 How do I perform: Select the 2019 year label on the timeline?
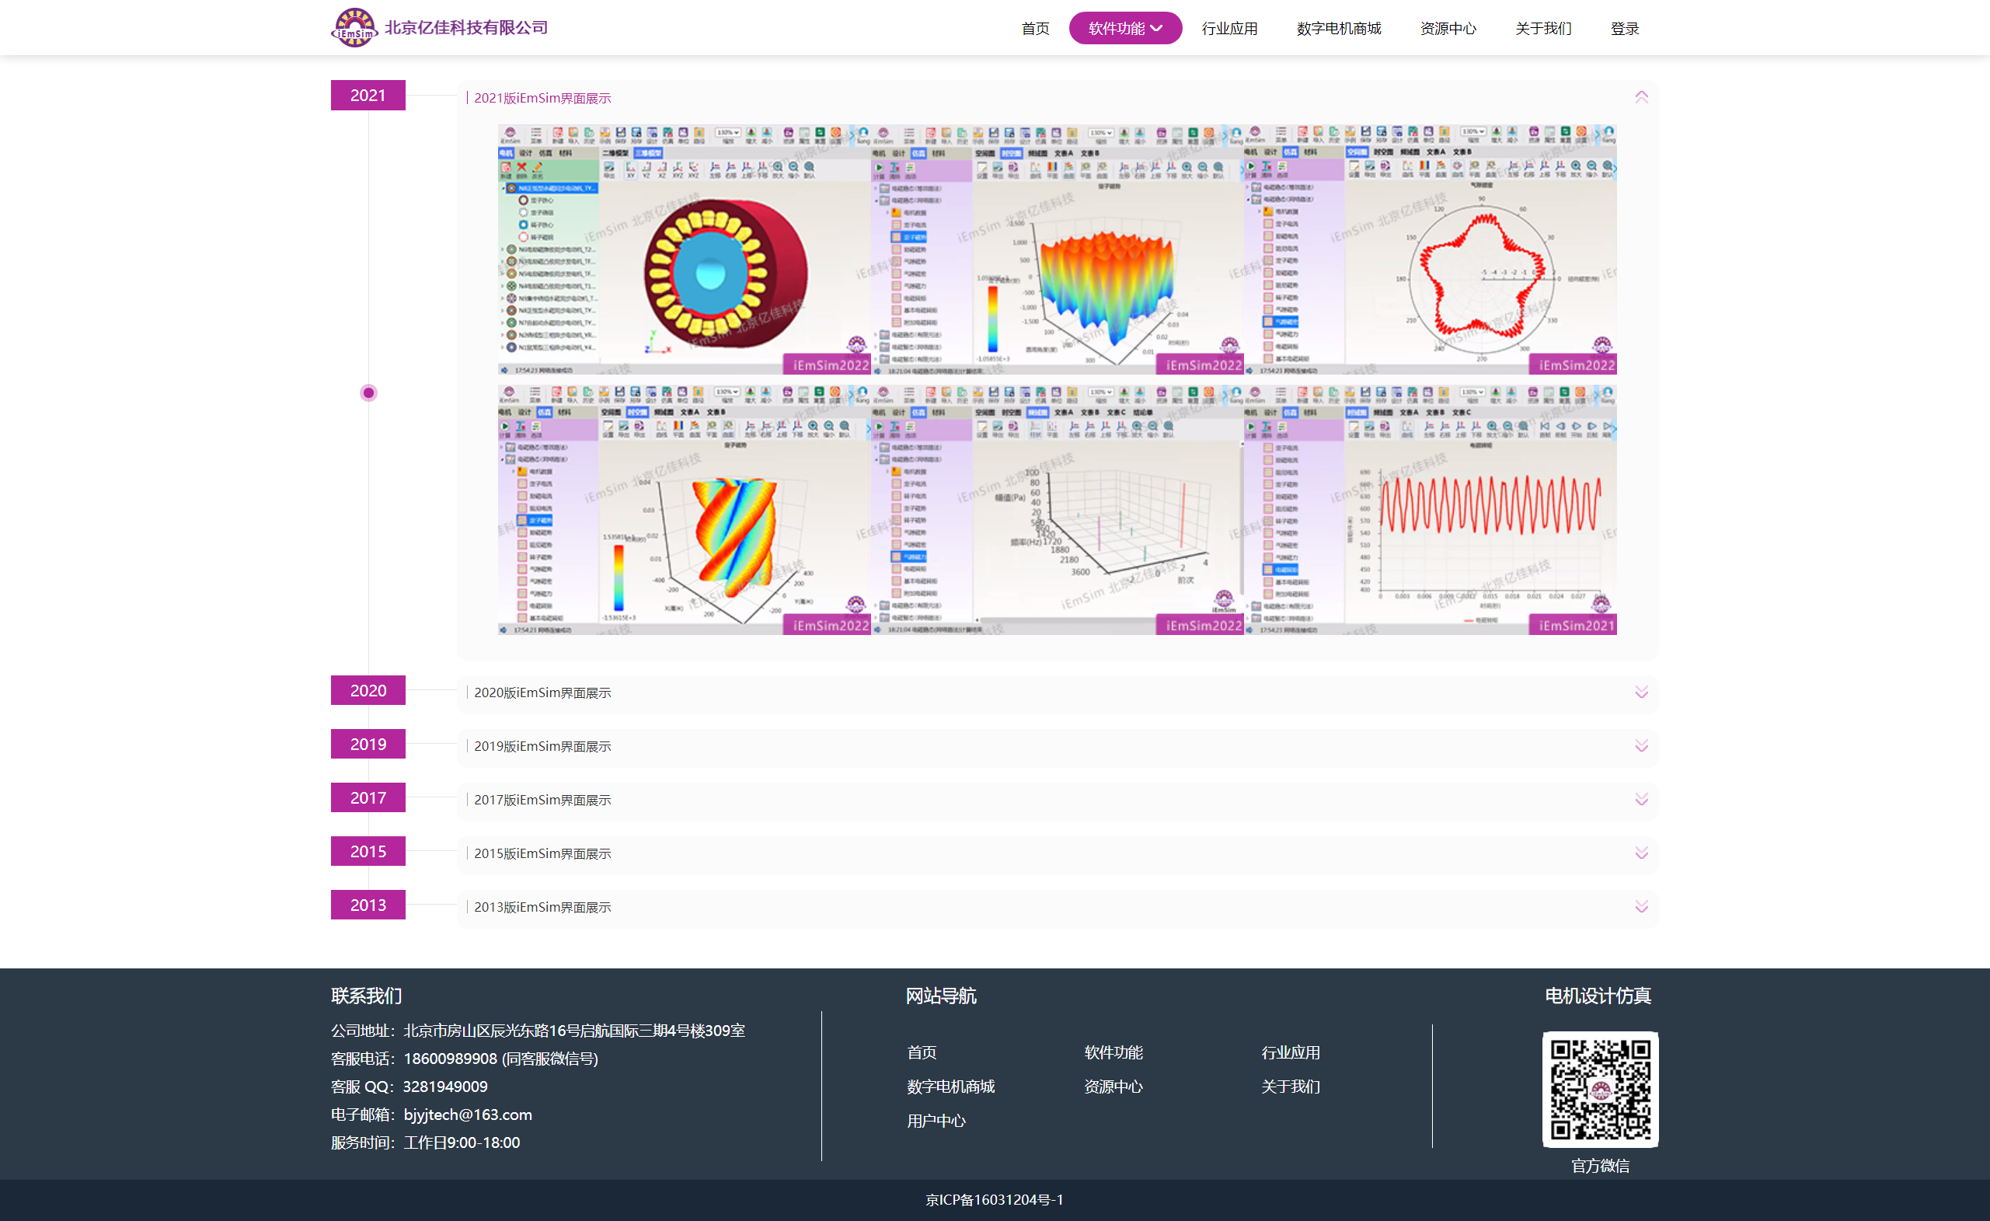pos(368,745)
